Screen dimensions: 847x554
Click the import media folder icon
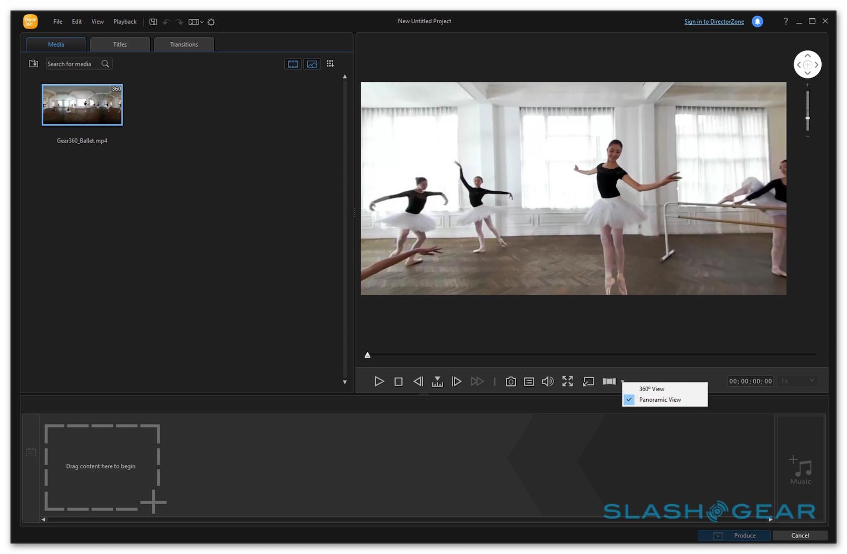(x=33, y=64)
